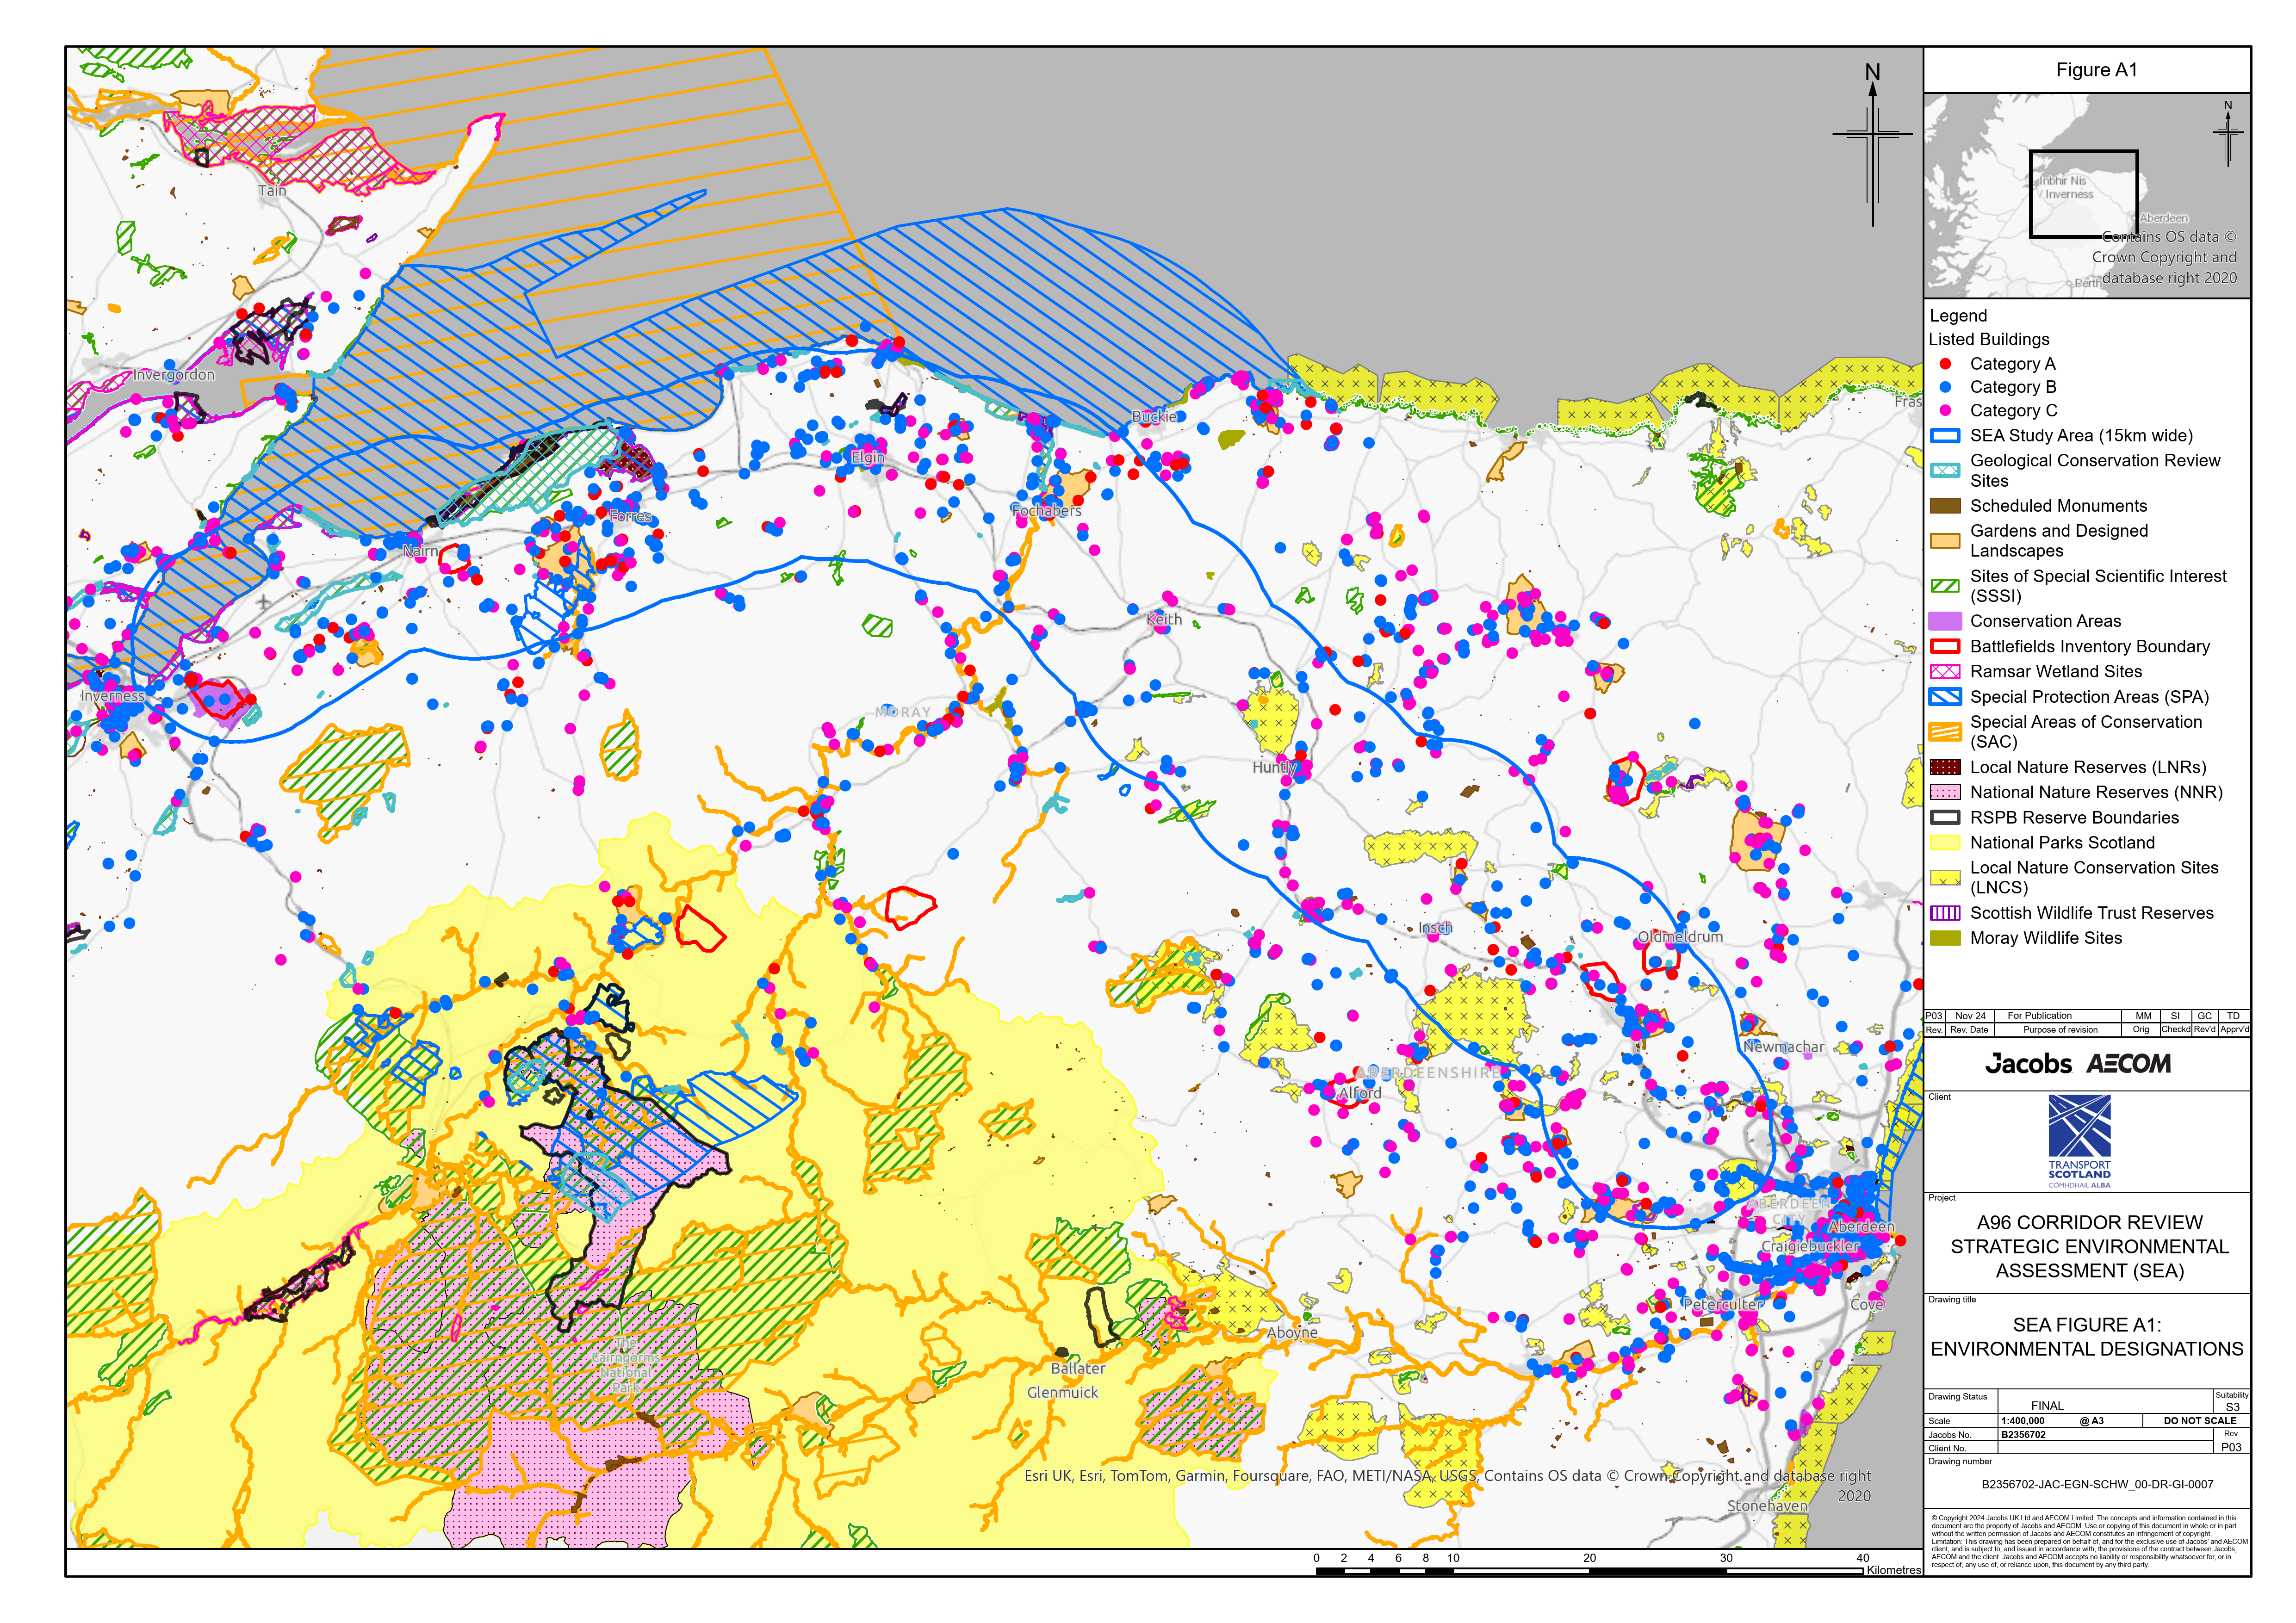Click the Conservation Areas purple swatch
The width and height of the screenshot is (2296, 1623).
pos(1944,621)
